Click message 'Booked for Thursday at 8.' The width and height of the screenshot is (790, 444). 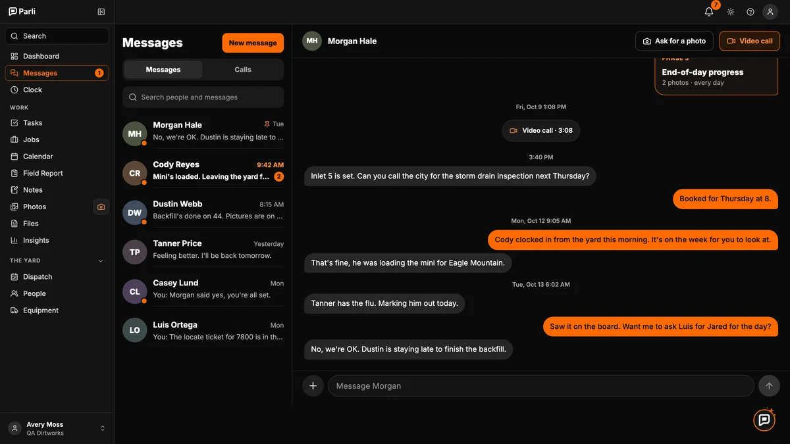(x=725, y=199)
